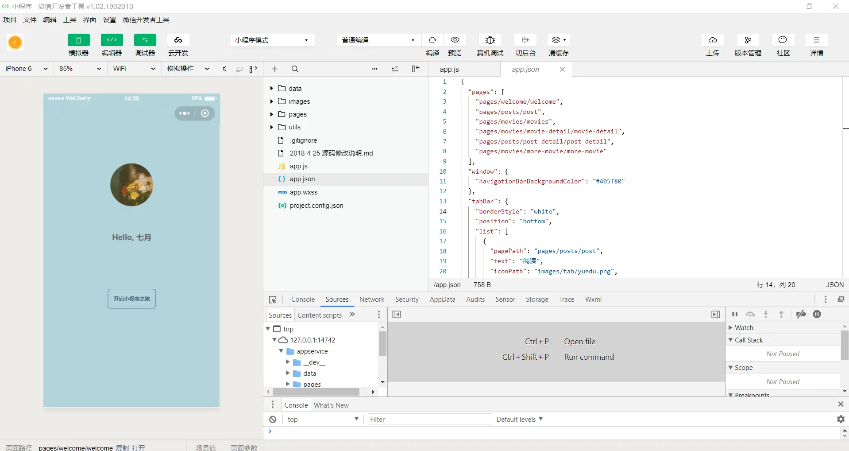
Task: Open the 85% zoom dropdown
Action: pos(80,69)
